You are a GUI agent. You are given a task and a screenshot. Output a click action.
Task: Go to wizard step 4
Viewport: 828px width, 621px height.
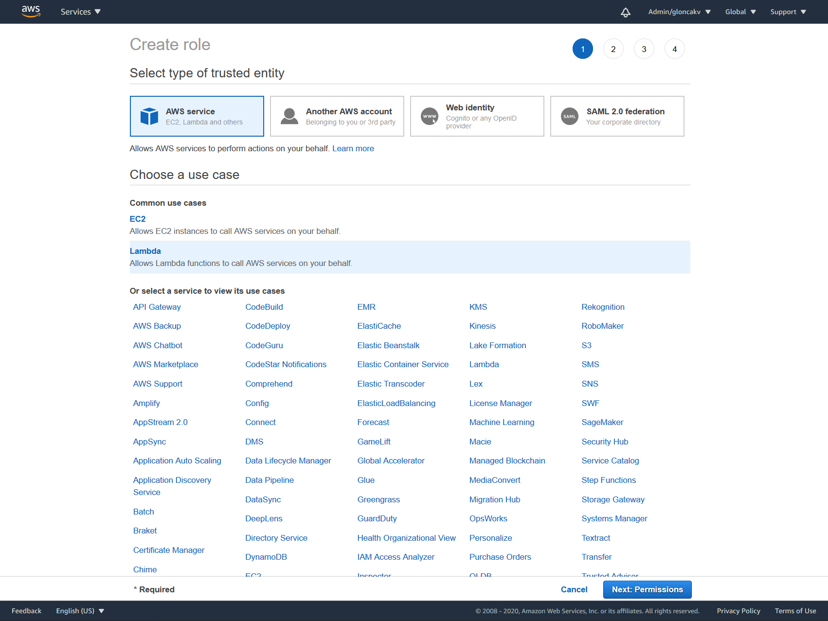675,49
